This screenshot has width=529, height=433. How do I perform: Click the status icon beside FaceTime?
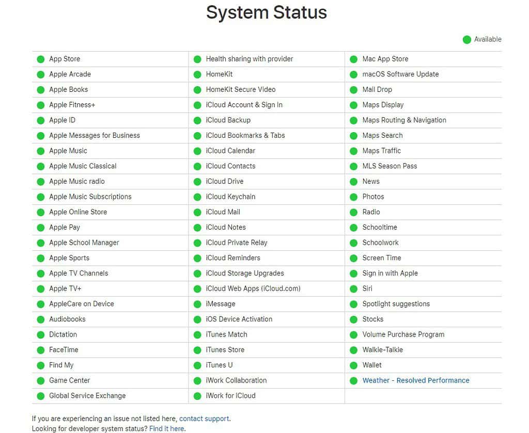tap(40, 350)
